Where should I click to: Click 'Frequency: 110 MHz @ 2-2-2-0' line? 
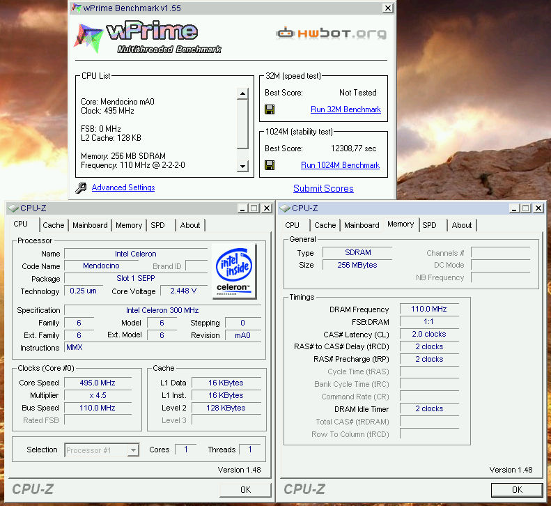[133, 165]
